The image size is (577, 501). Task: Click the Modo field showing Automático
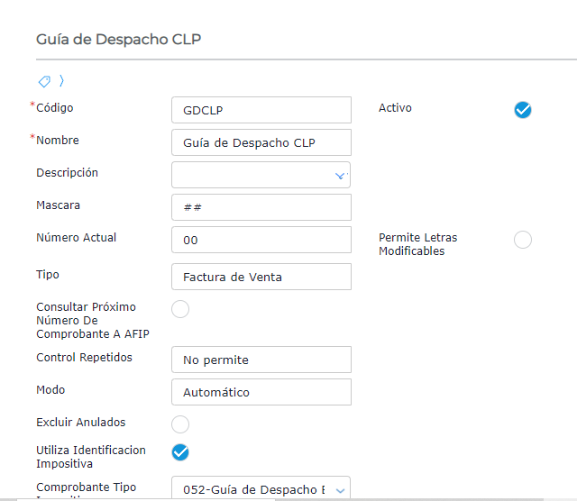click(x=261, y=392)
